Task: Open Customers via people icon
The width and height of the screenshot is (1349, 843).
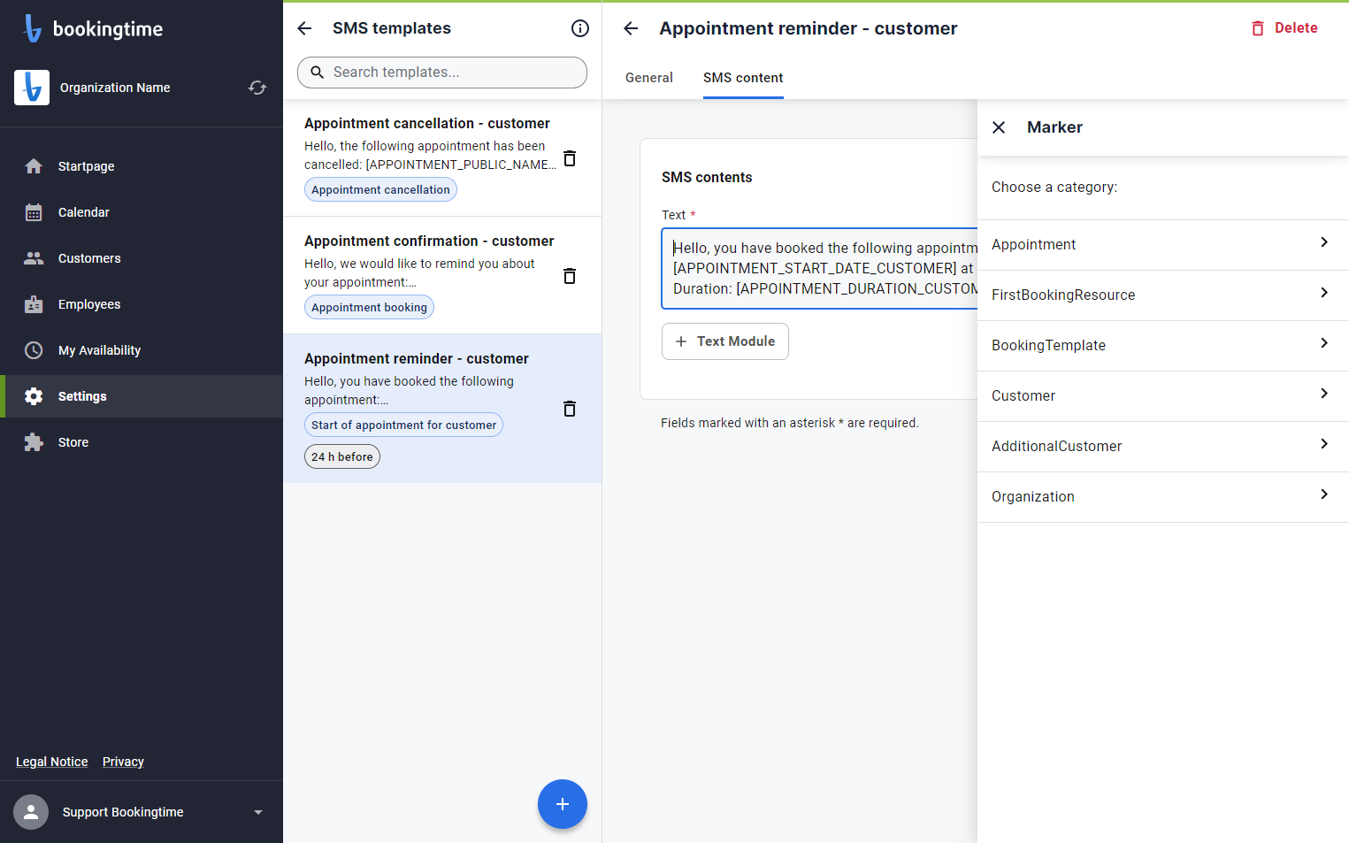Action: click(34, 258)
